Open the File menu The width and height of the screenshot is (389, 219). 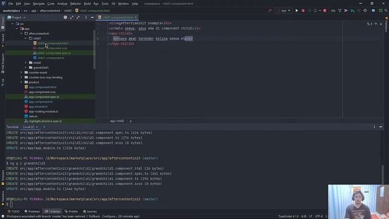pos(11,4)
